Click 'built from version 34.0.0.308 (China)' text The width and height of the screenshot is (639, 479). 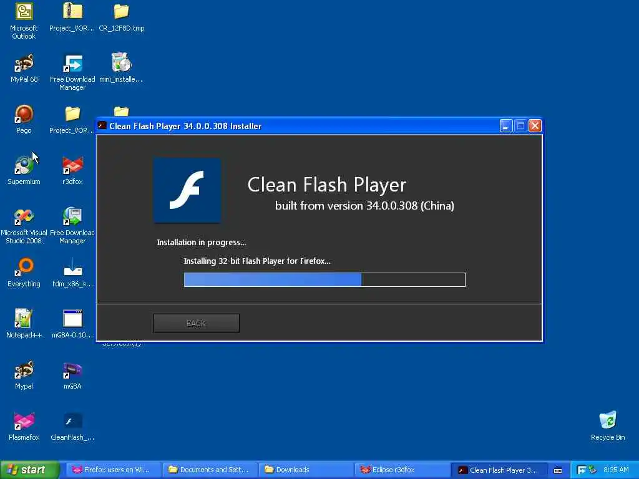tap(364, 206)
